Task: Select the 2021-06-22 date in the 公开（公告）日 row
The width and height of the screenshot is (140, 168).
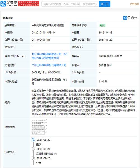Action: pyautogui.click(x=106, y=40)
